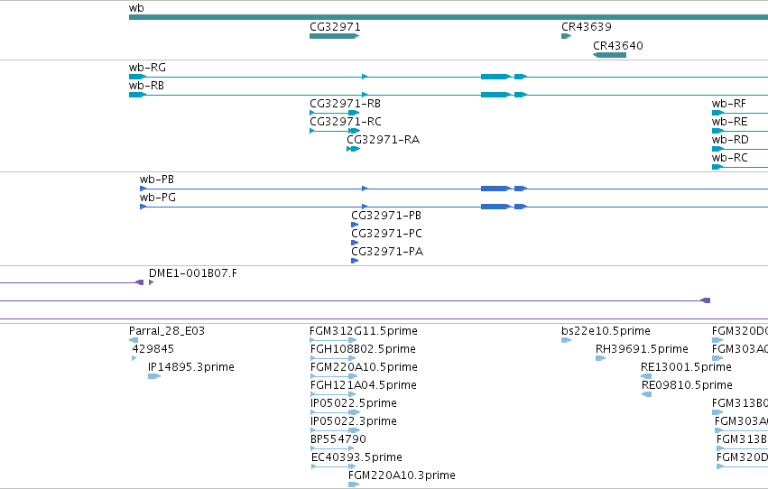768x489 pixels.
Task: Click the wb gene span bar
Action: (x=449, y=18)
